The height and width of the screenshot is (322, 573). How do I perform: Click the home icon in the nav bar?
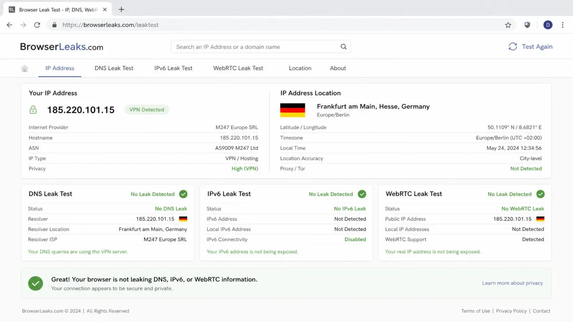pos(25,68)
